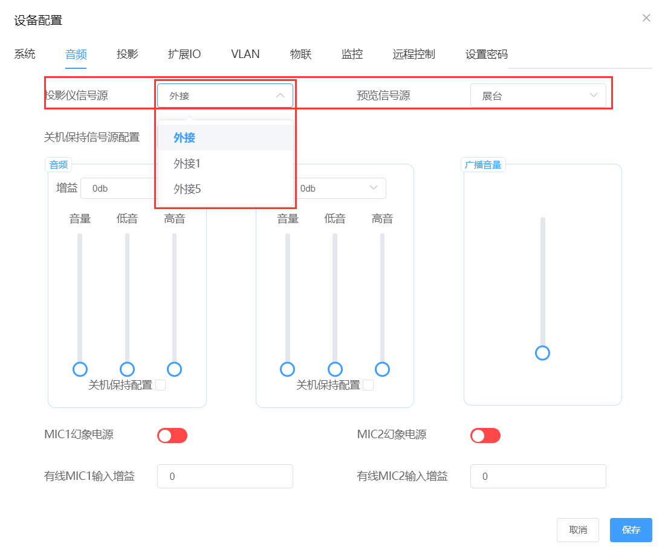Screen dimensions: 665x547
Task: Switch to the 远程控制 tab
Action: (414, 54)
